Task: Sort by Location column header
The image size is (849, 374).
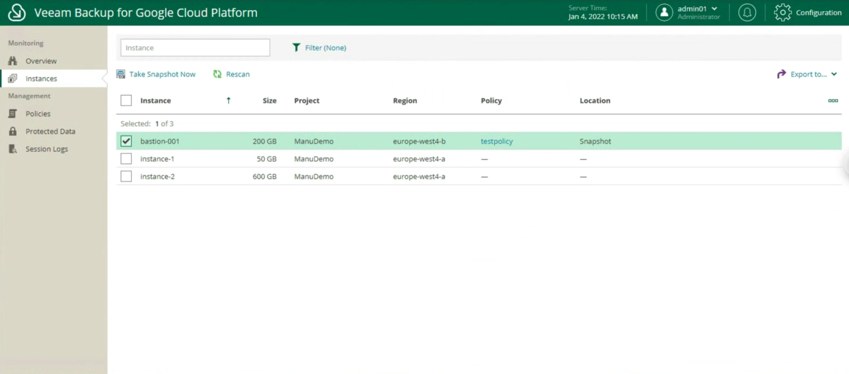Action: click(x=595, y=101)
